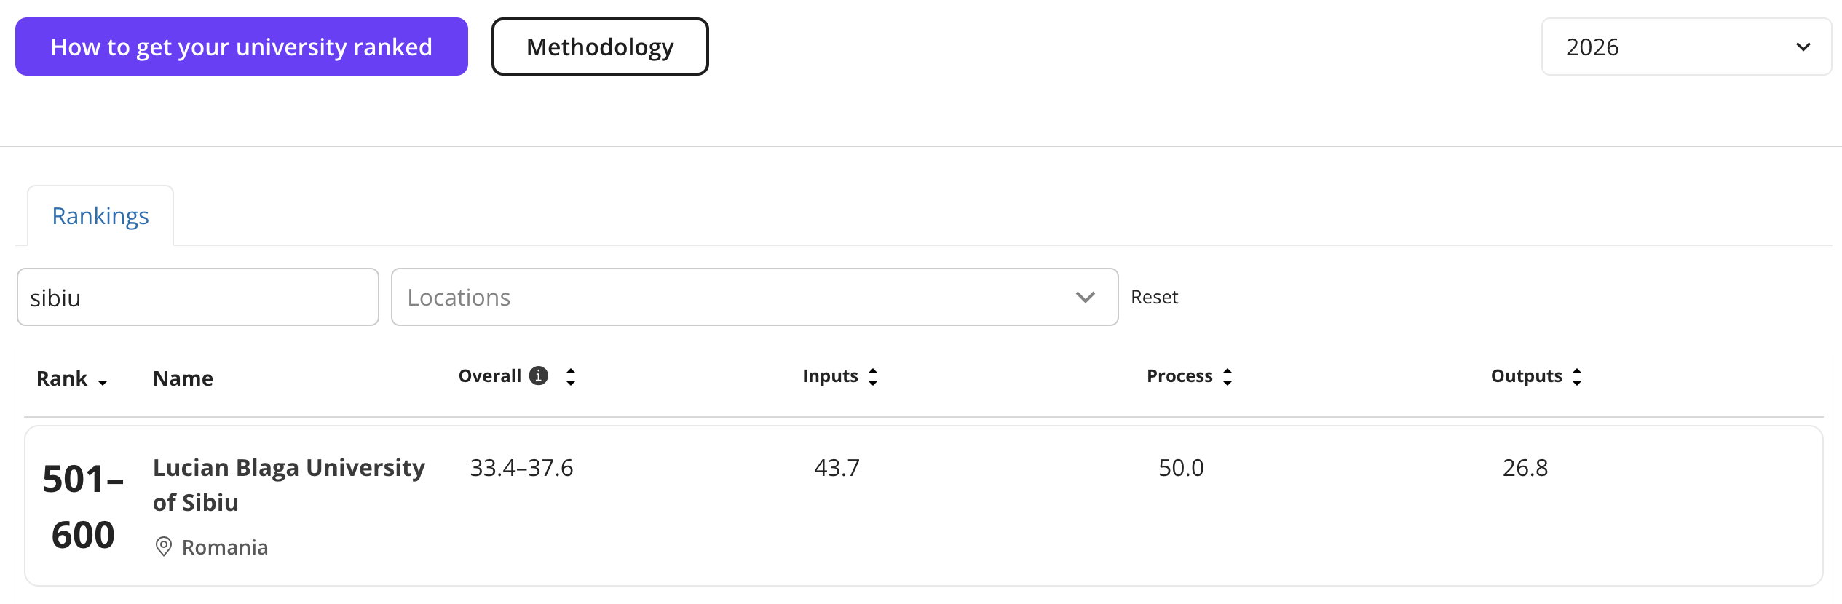Image resolution: width=1842 pixels, height=604 pixels.
Task: Click How to get your university ranked
Action: pyautogui.click(x=241, y=47)
